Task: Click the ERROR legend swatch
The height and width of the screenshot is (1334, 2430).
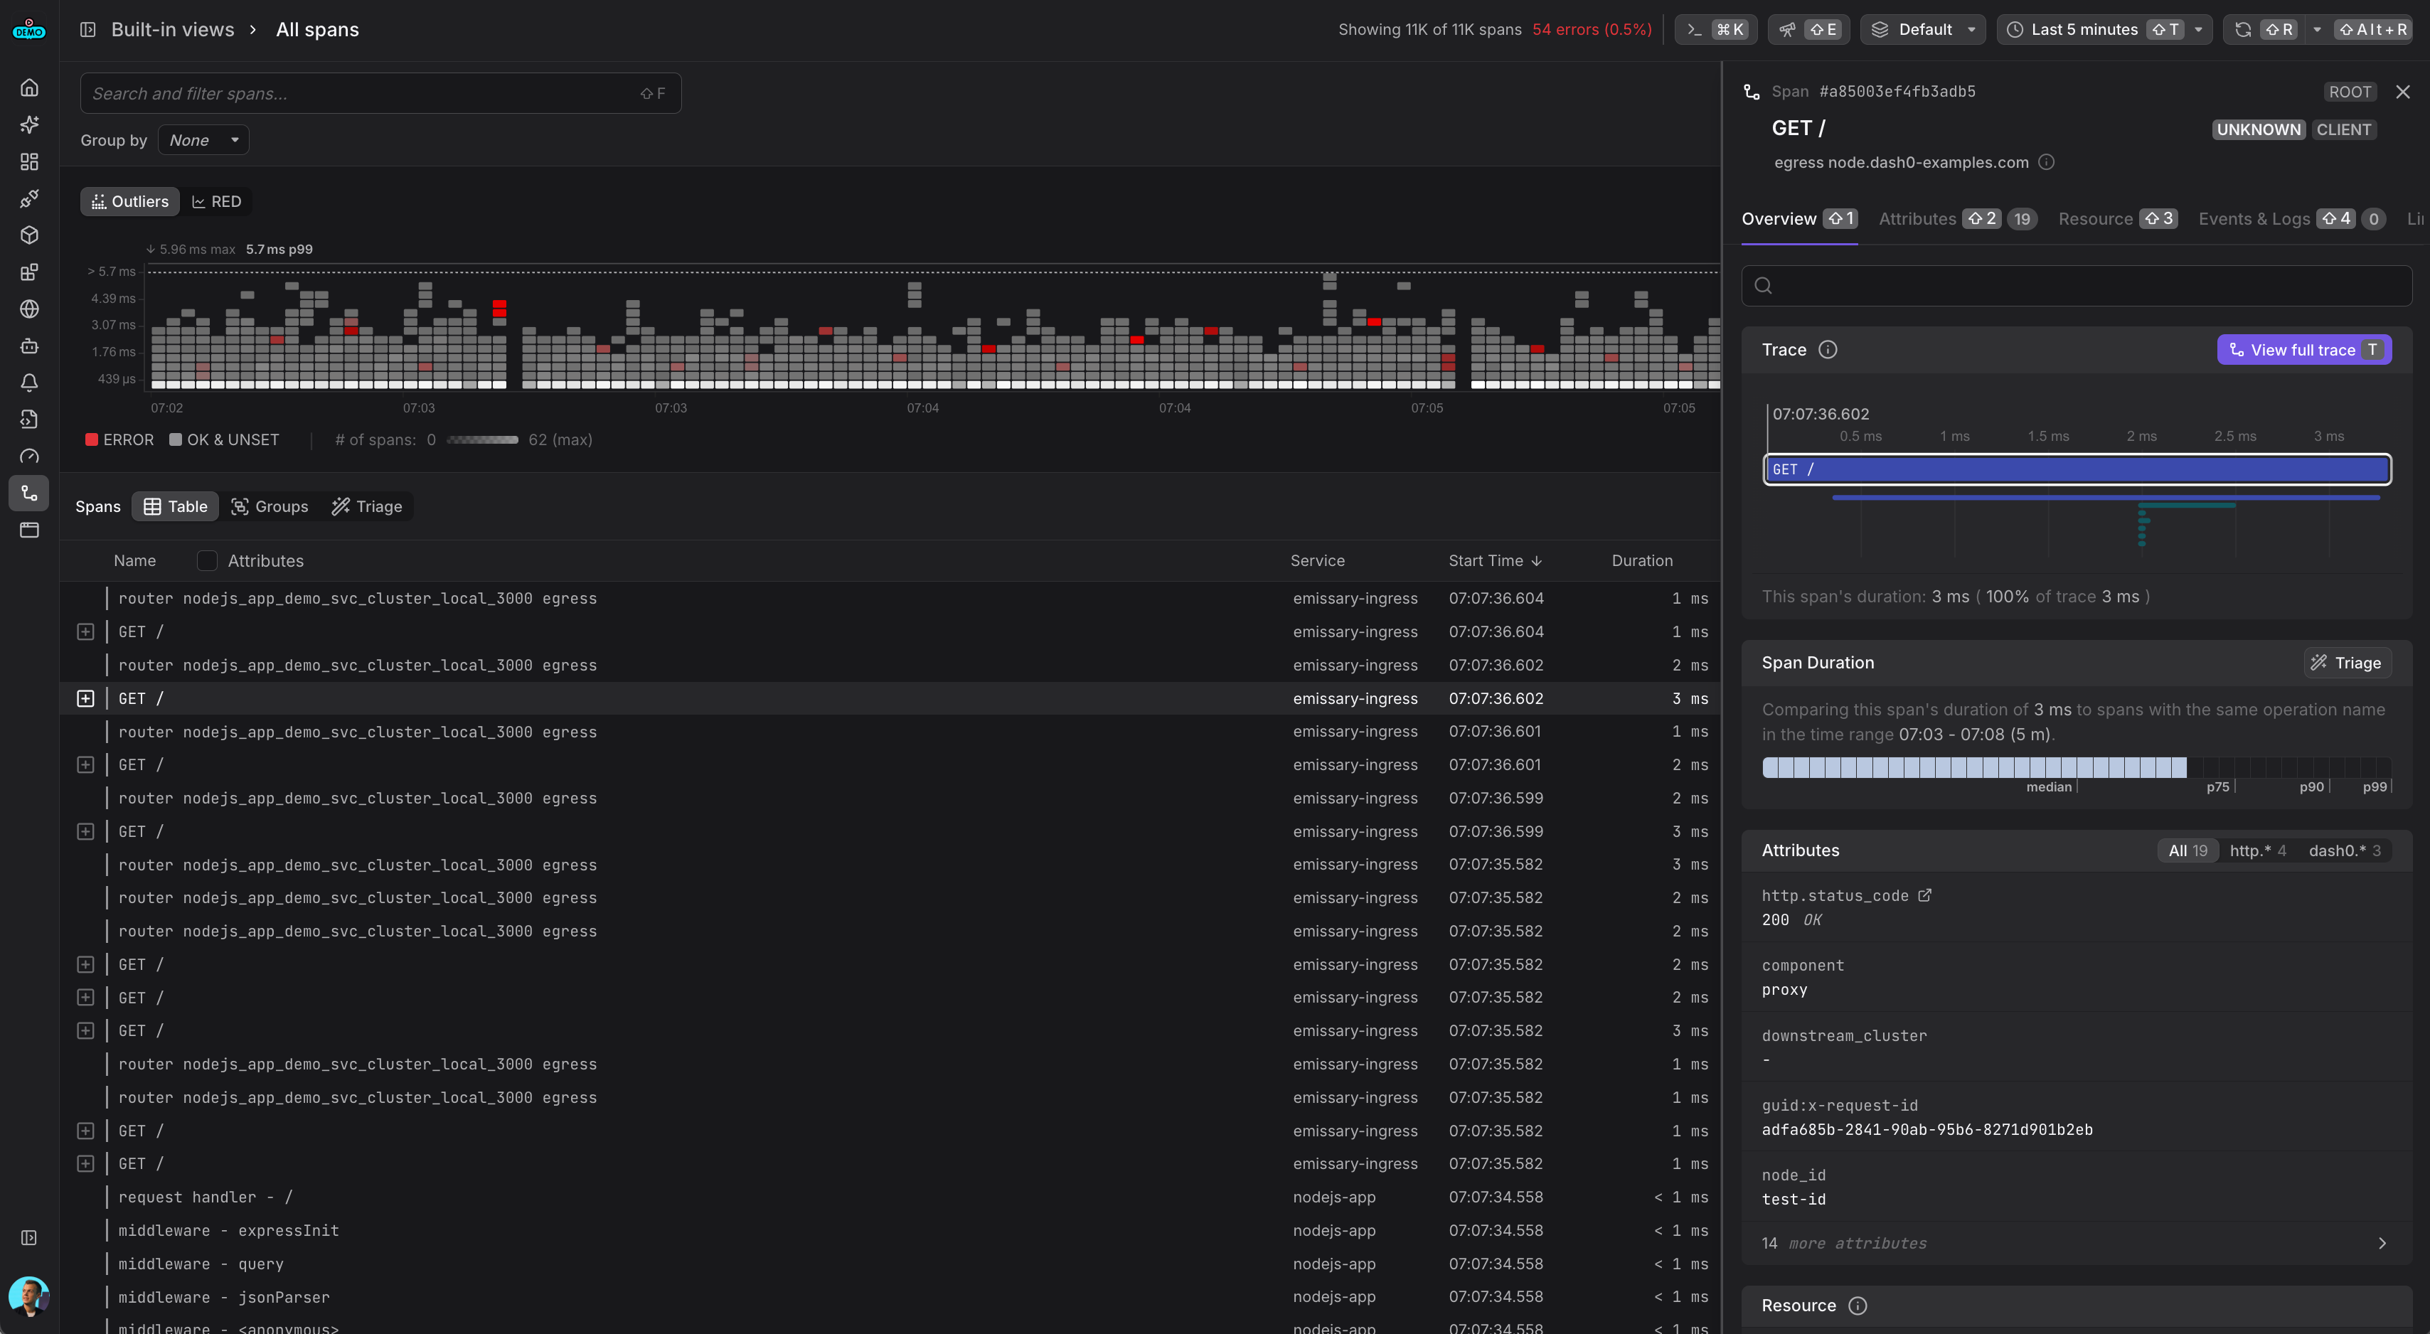Action: pyautogui.click(x=92, y=439)
